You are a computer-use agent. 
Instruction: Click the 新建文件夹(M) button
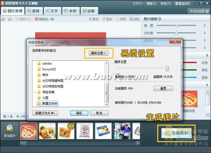pyautogui.click(x=45, y=113)
